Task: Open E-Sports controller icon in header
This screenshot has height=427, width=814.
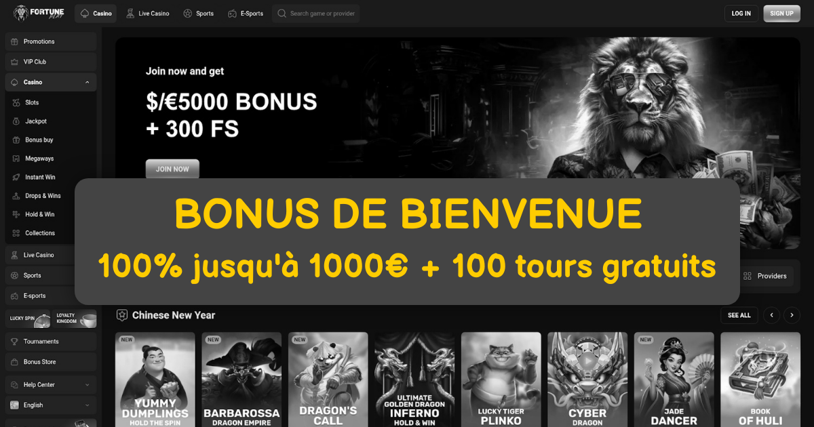Action: click(232, 14)
